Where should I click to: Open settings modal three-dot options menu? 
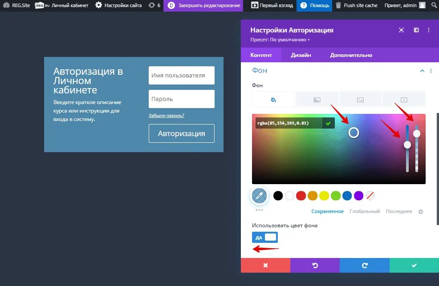coord(429,30)
